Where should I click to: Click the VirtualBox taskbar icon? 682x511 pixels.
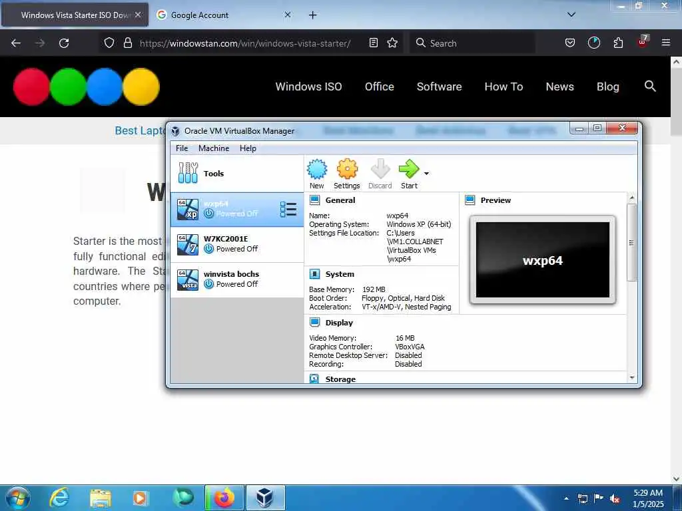(265, 498)
